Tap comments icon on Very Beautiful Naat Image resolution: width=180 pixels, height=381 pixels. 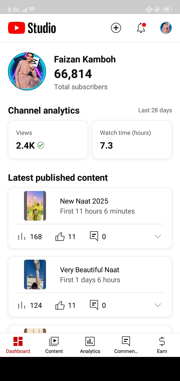point(94,305)
